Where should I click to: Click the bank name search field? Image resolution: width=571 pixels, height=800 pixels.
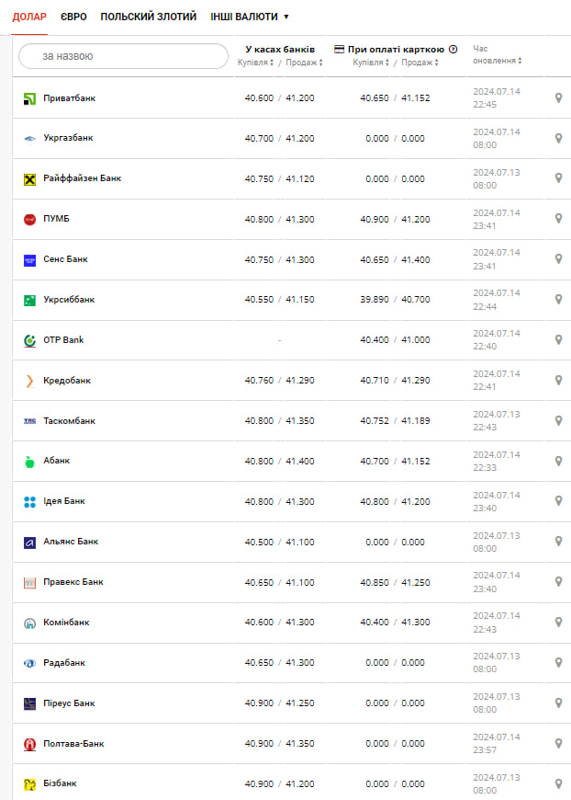[123, 56]
